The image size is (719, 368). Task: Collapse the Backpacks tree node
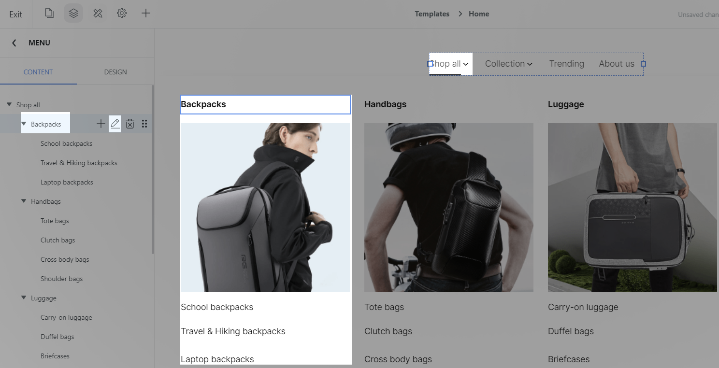tap(24, 124)
